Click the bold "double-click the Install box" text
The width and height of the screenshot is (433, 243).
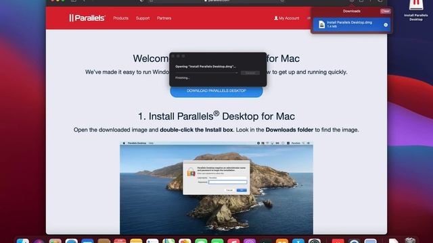point(196,130)
